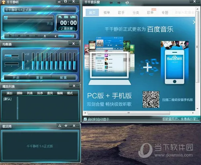Click the 00:00 time display
Image resolution: width=201 pixels, height=165 pixels.
coord(68,23)
